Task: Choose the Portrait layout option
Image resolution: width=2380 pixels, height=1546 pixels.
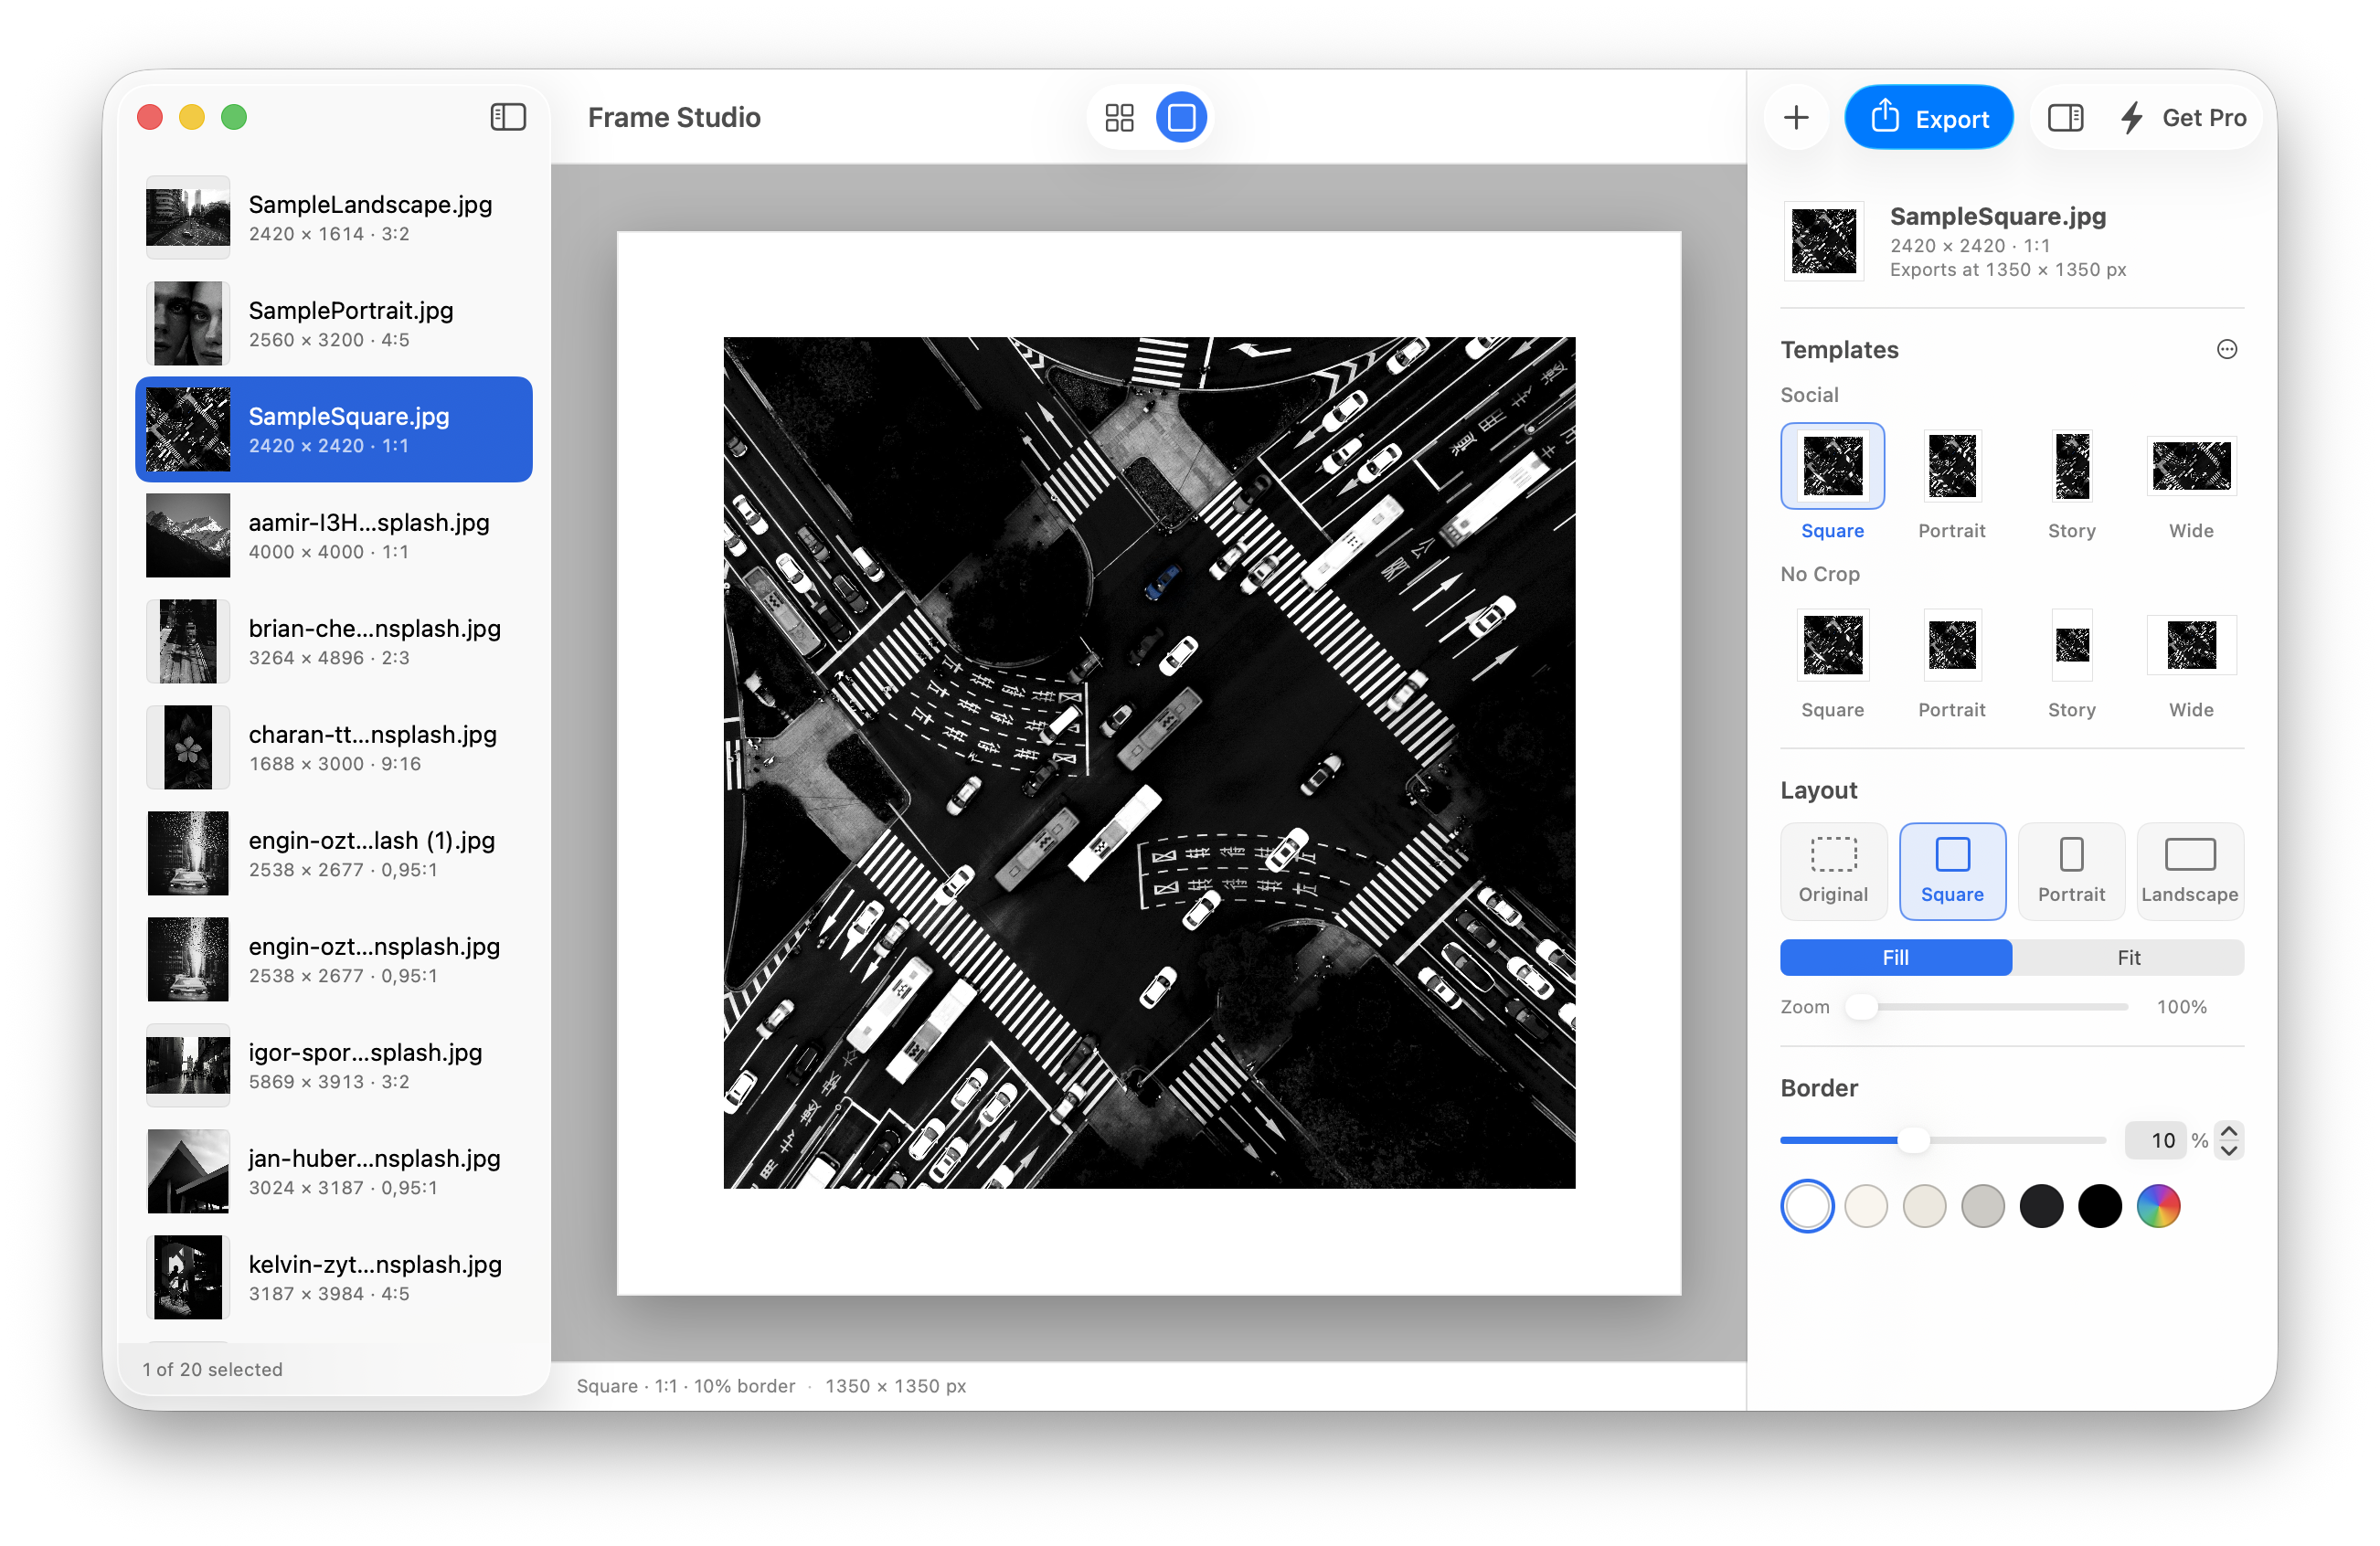Action: tap(2071, 870)
